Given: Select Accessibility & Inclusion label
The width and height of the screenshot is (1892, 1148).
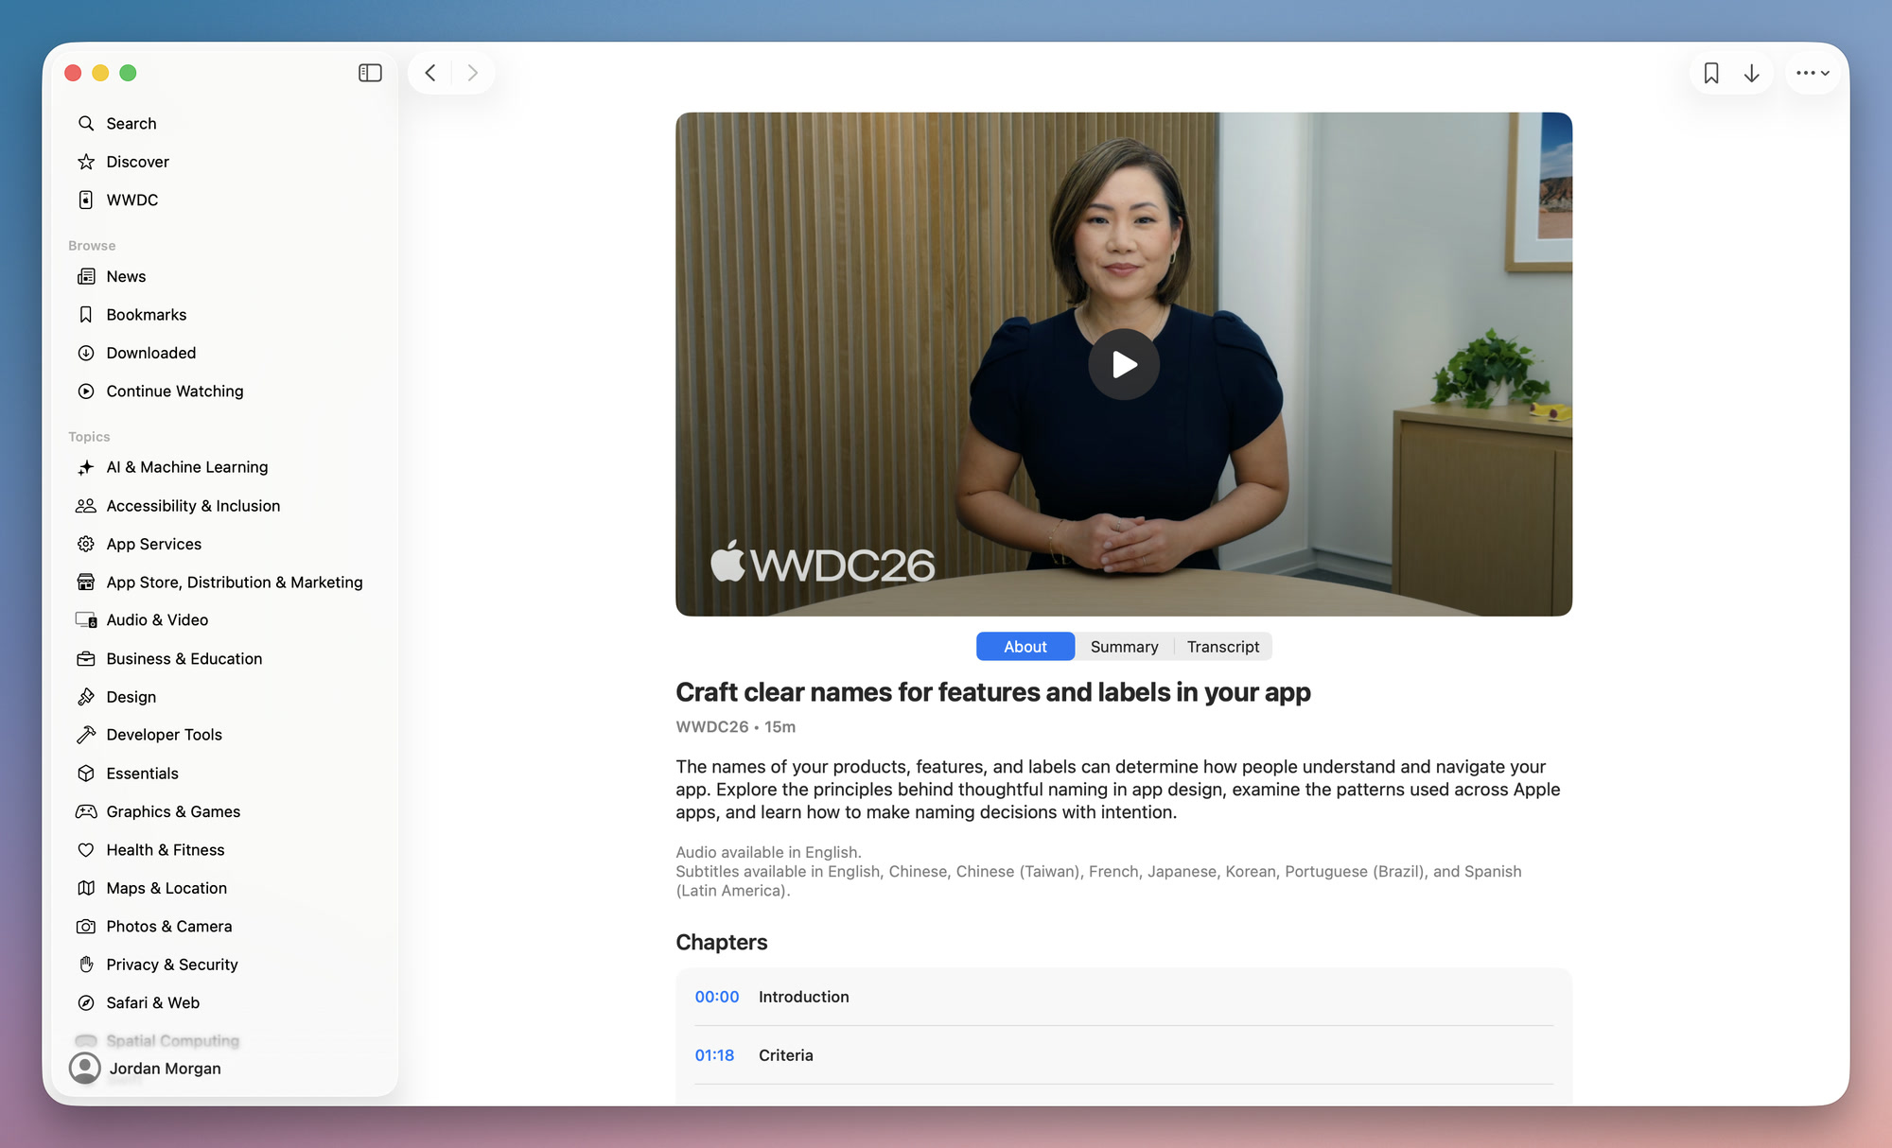Looking at the screenshot, I should [x=193, y=506].
